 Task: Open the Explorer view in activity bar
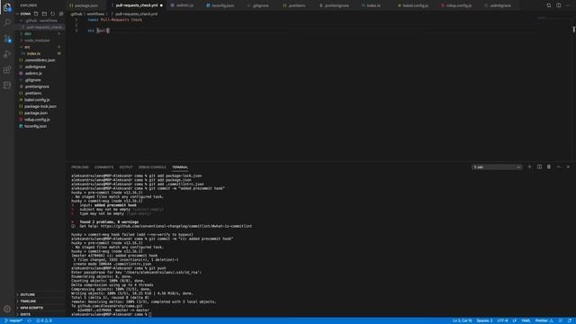7,8
